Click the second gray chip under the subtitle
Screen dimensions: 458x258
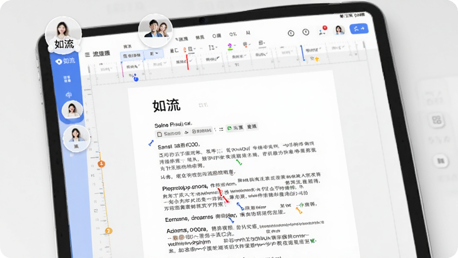point(202,131)
